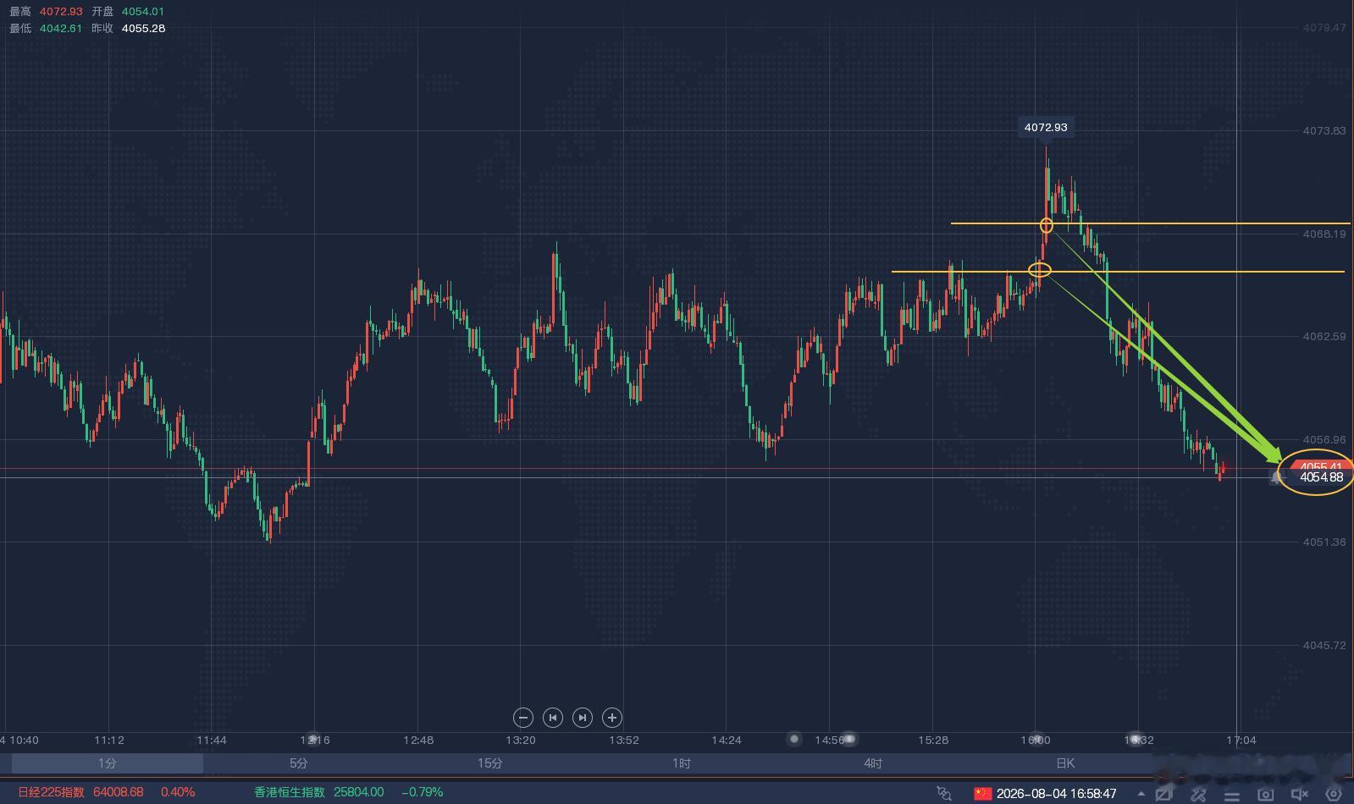Switch to the 日K timeframe tab
The width and height of the screenshot is (1354, 804).
[1065, 763]
